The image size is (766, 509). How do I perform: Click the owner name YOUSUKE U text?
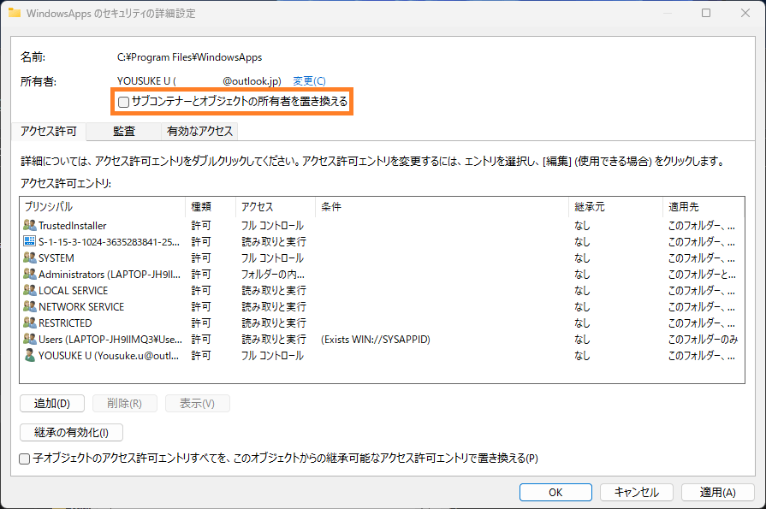(x=144, y=81)
